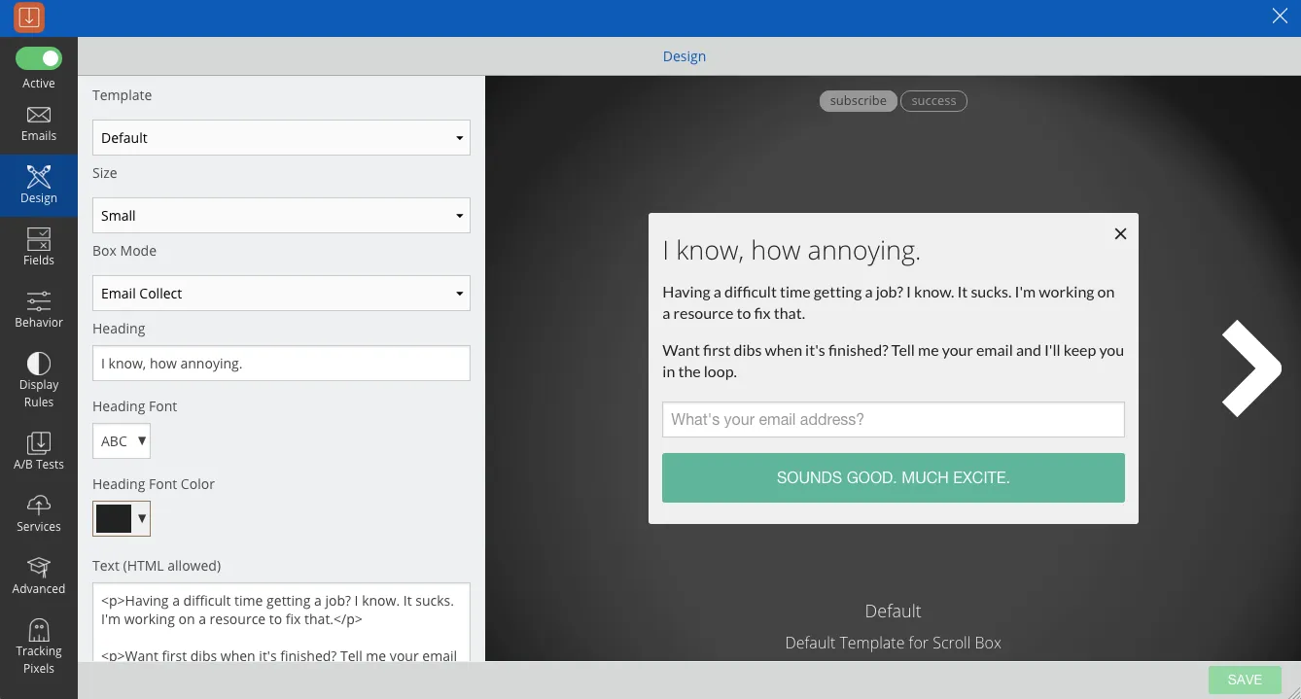
Task: Open the Emails envelope icon in sidebar
Action: [39, 116]
